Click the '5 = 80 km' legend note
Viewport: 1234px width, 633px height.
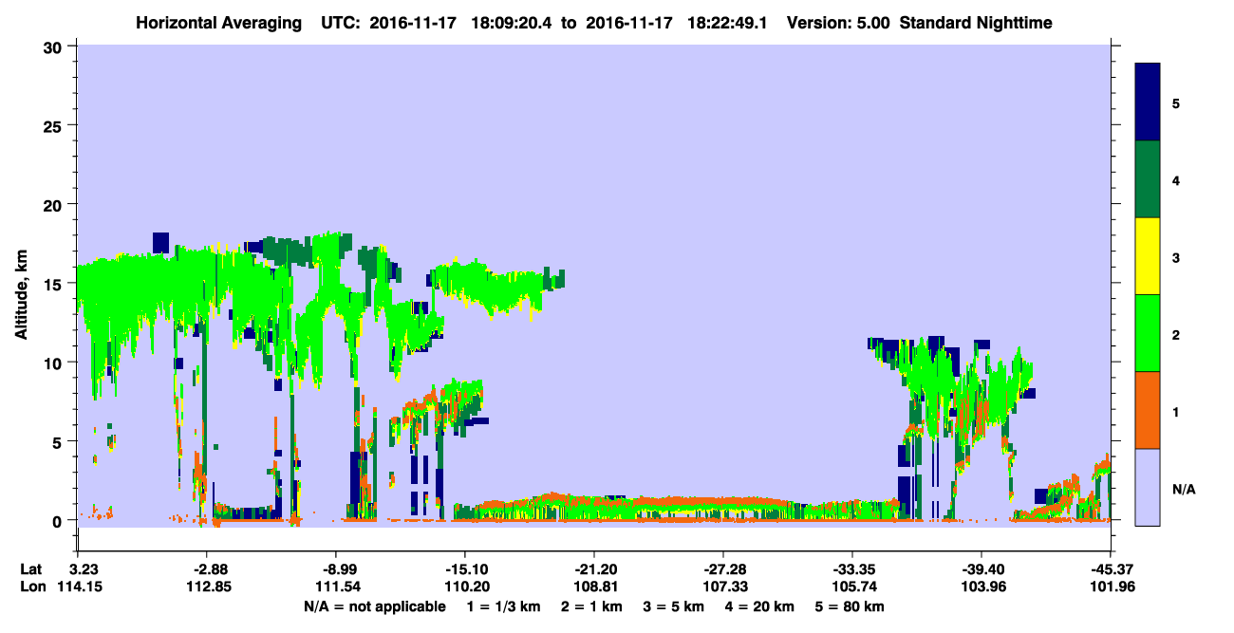849,606
